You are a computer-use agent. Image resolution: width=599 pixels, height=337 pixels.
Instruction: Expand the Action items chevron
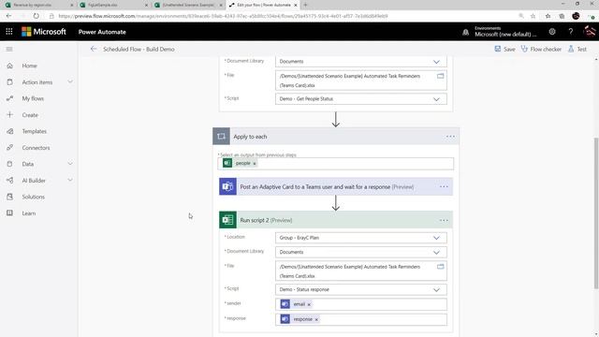70,81
